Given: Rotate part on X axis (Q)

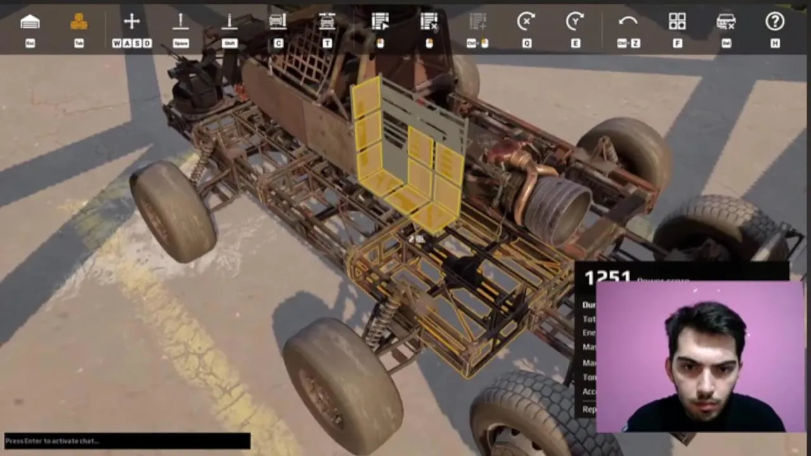Looking at the screenshot, I should click(526, 22).
